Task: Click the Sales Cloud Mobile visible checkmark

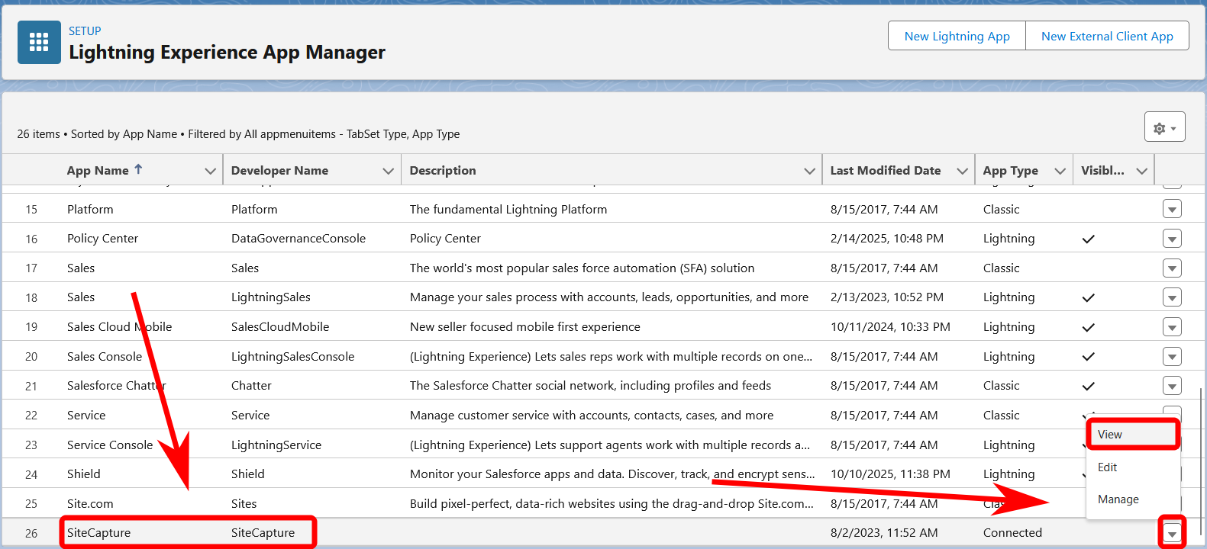Action: click(1089, 327)
